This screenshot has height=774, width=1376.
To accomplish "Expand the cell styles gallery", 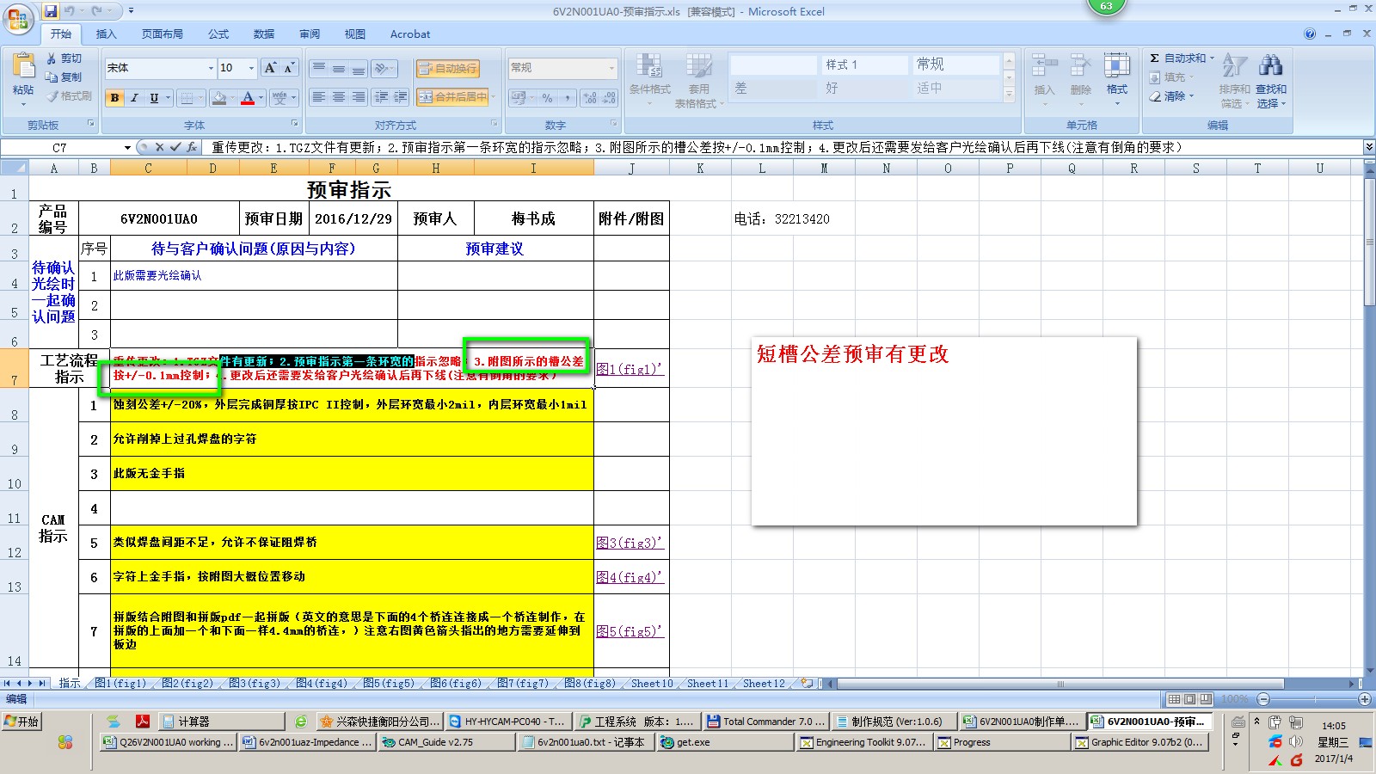I will pos(1010,96).
